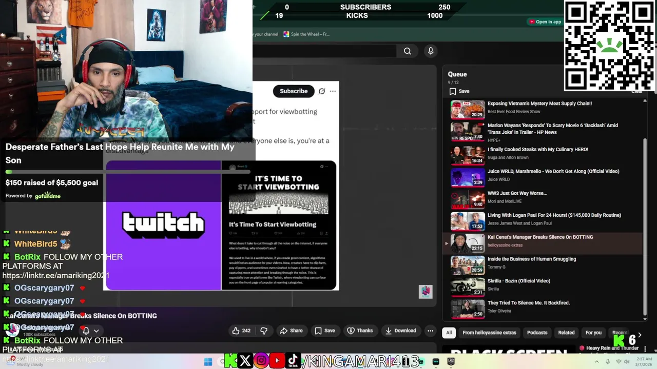
Task: Open the clock showing 2:17 AM
Action: pyautogui.click(x=645, y=362)
